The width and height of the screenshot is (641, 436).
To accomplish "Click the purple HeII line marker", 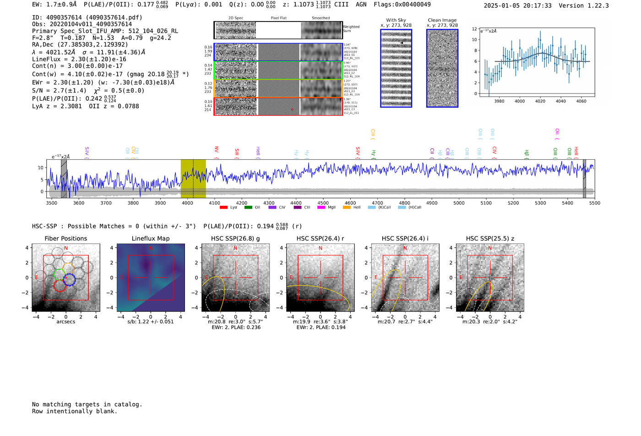I will point(258,153).
